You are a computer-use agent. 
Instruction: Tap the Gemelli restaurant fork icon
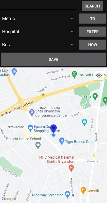(83, 190)
